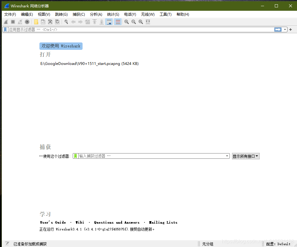Click the zoom out icon in toolbar
The width and height of the screenshot is (297, 247).
coord(134,22)
